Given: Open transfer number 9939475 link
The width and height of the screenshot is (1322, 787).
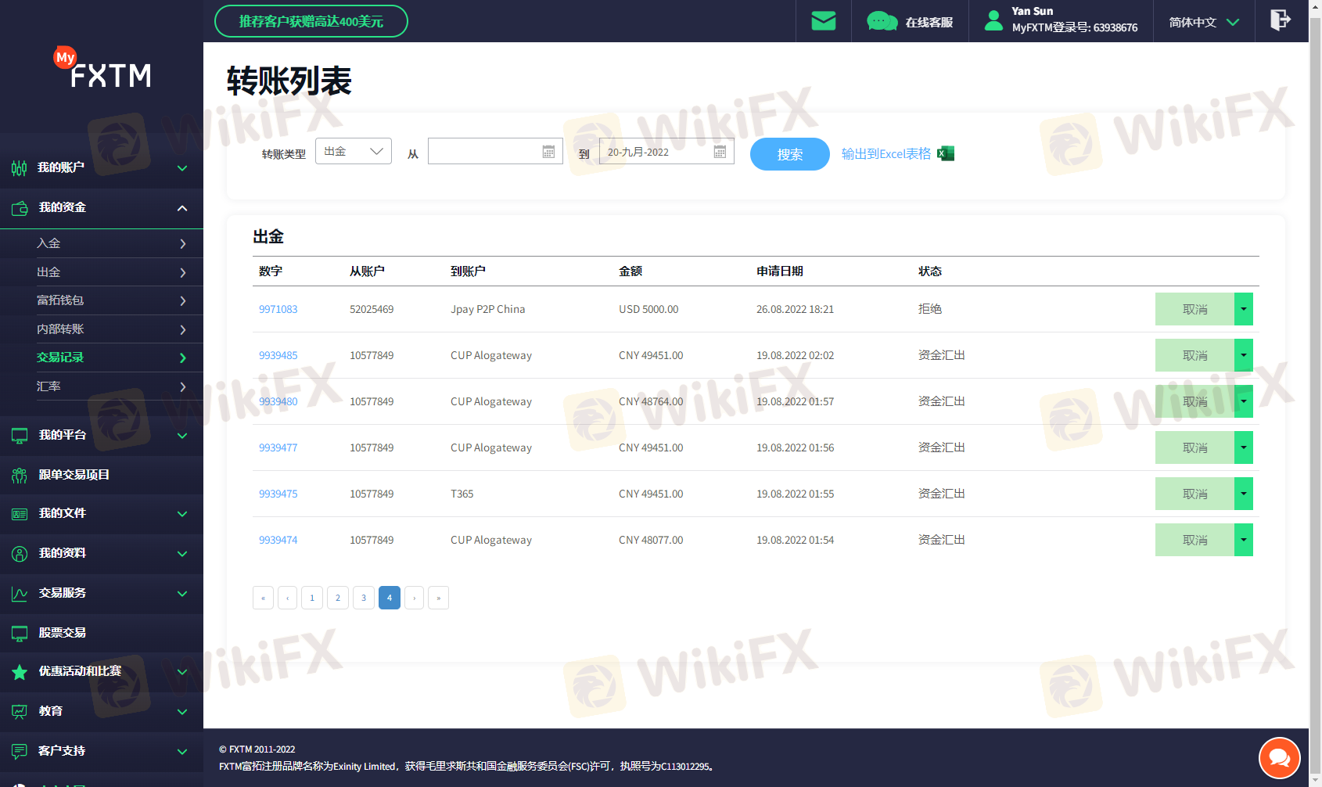Looking at the screenshot, I should tap(278, 494).
